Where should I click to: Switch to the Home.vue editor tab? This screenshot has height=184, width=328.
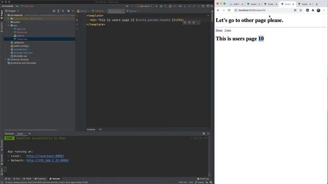(98, 11)
